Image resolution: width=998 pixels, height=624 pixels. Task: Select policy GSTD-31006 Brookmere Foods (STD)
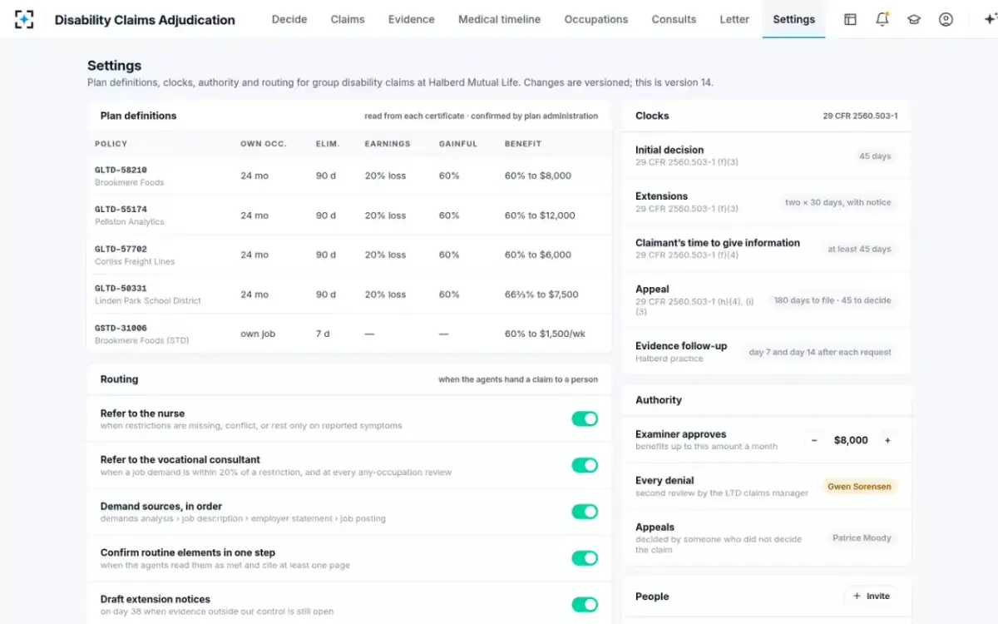pos(349,334)
